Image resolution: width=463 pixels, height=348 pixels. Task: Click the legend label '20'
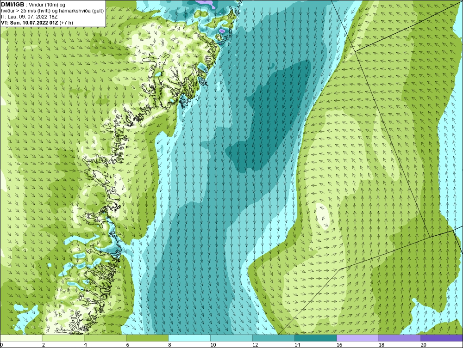pos(423,345)
